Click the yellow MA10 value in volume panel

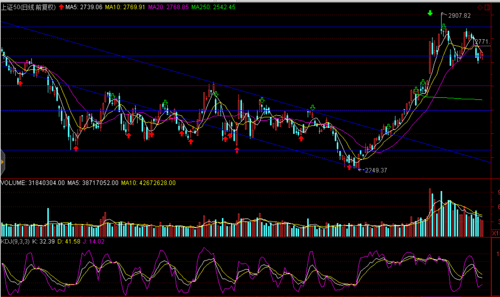tap(148, 183)
